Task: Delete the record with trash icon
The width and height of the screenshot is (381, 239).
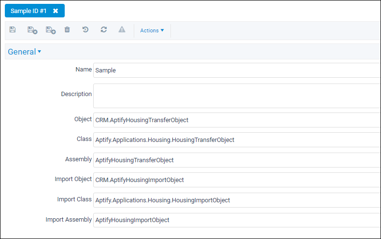Action: tap(67, 29)
